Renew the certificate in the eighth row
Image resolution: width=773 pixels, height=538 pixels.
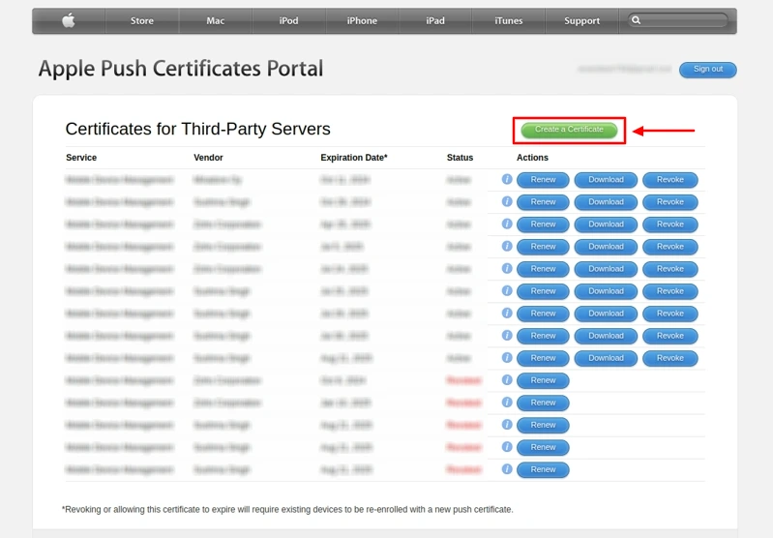(543, 336)
